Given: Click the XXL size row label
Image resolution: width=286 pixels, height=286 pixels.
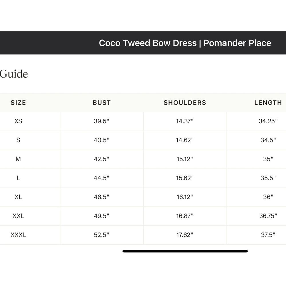Looking at the screenshot, I should [x=18, y=216].
